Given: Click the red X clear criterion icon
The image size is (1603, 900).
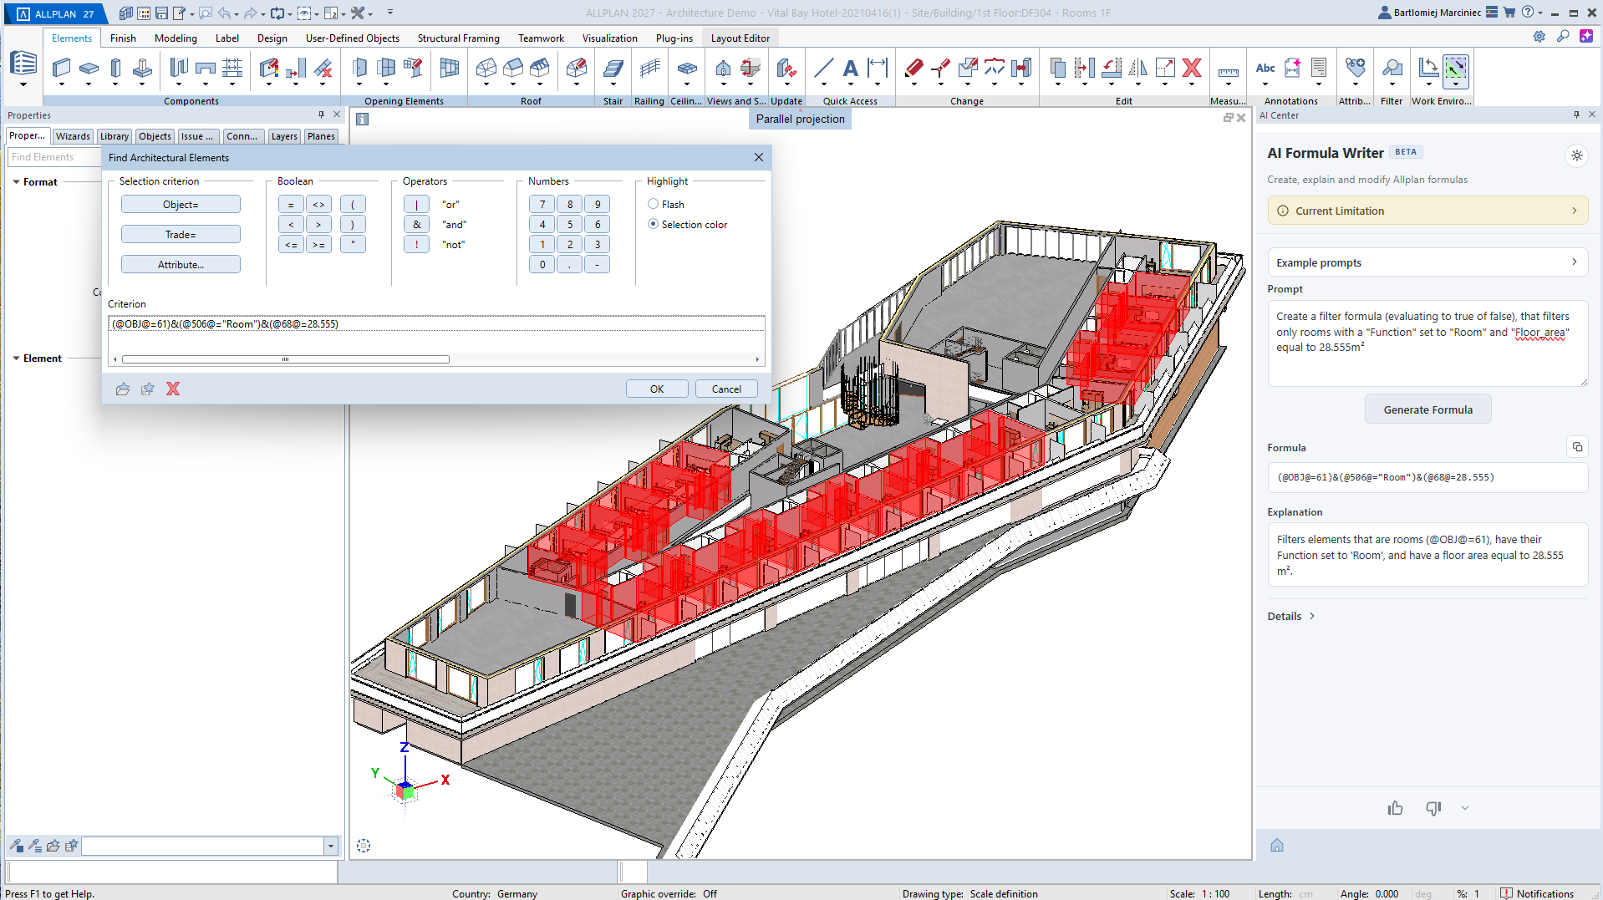Looking at the screenshot, I should (173, 389).
